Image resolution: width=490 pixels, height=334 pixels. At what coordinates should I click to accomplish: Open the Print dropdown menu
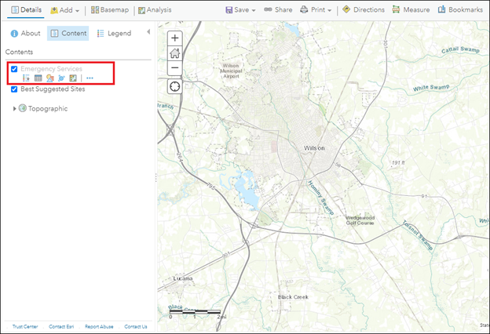point(316,10)
